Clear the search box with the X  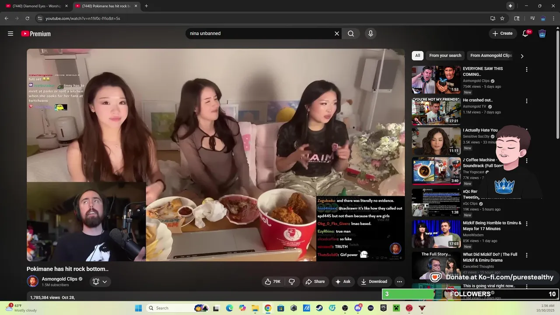coord(337,34)
